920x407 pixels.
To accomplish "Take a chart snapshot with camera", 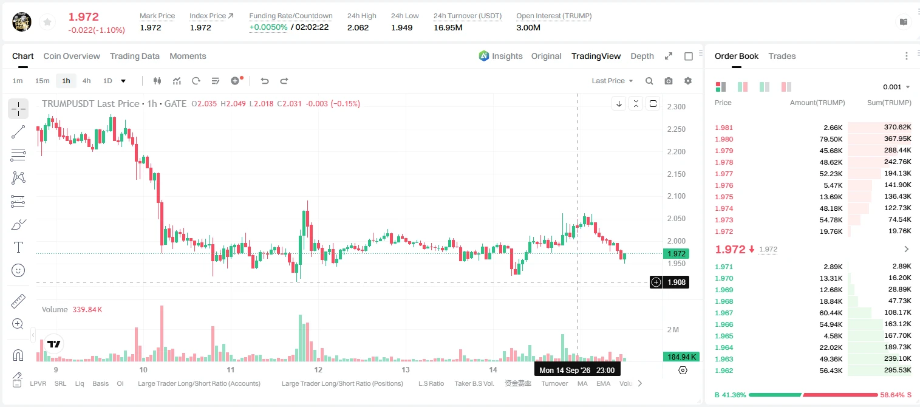I will point(669,81).
